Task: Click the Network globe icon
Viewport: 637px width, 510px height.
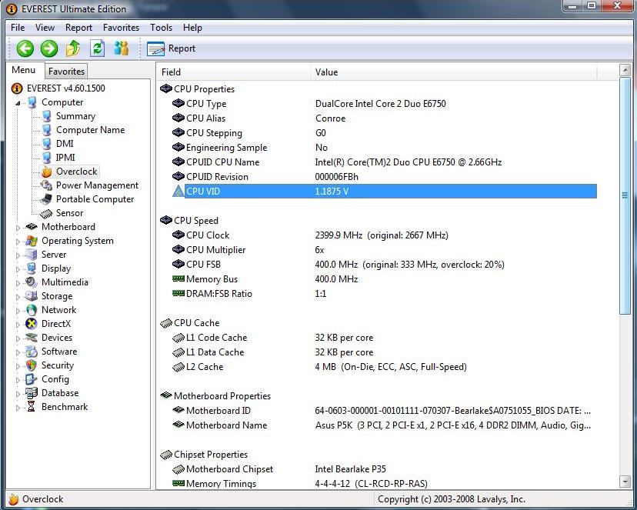Action: pyautogui.click(x=32, y=310)
